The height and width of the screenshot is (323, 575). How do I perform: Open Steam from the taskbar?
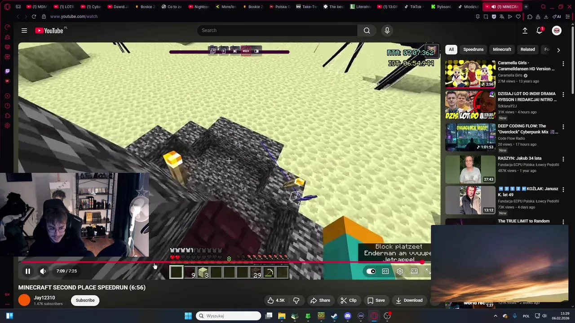pos(334,316)
